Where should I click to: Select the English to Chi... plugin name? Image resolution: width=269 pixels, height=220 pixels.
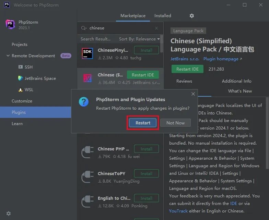[114, 198]
